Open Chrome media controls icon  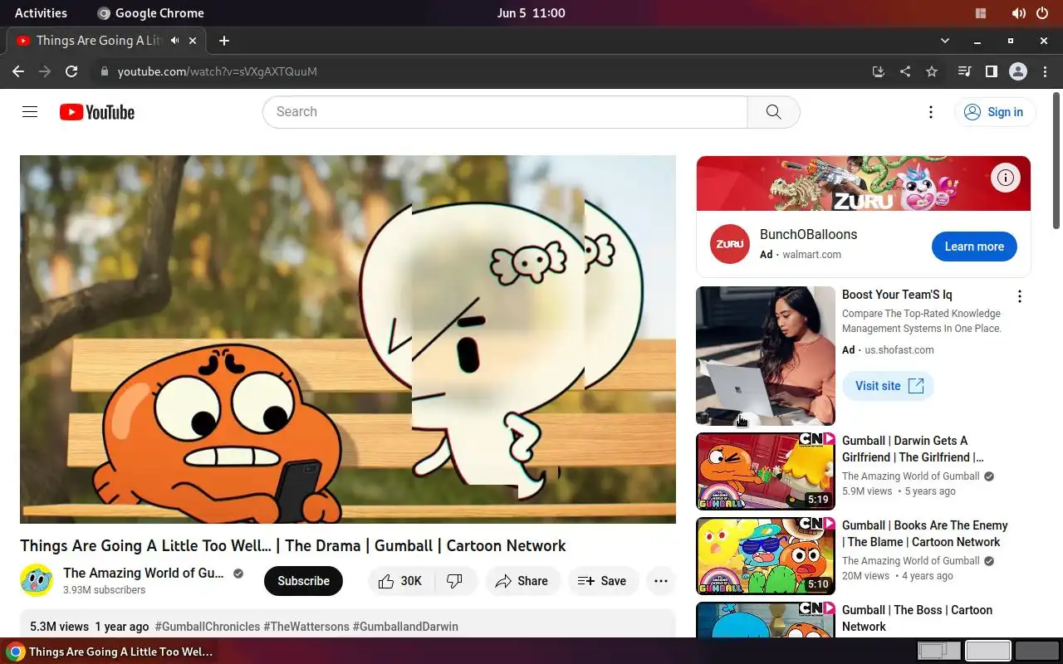(964, 71)
